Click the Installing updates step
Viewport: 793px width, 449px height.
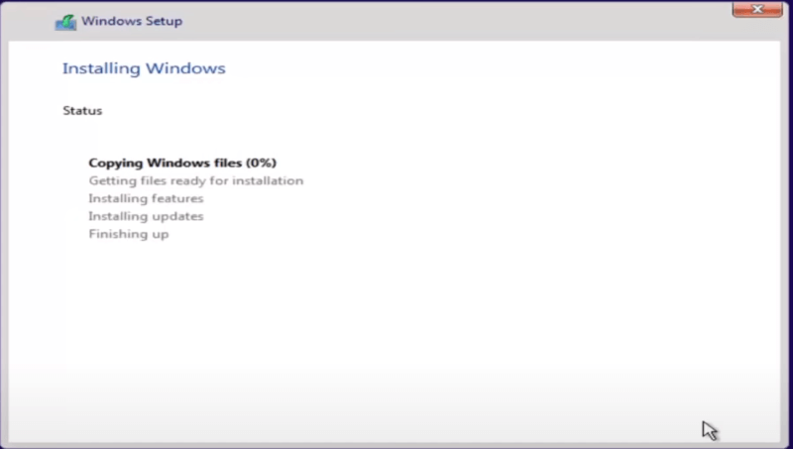pyautogui.click(x=146, y=216)
